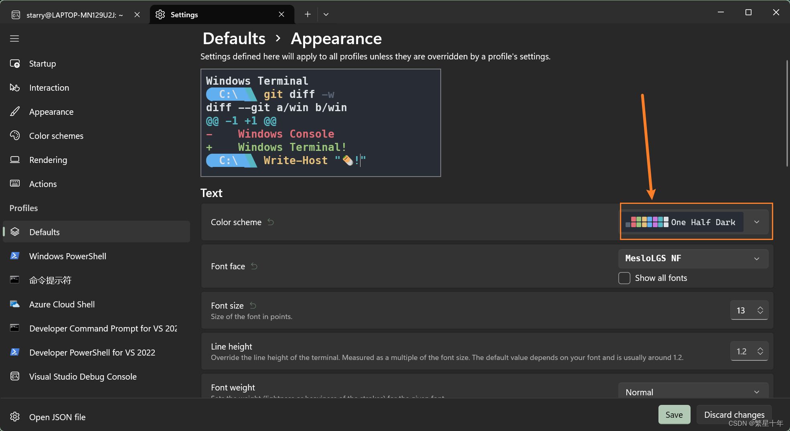Image resolution: width=790 pixels, height=431 pixels.
Task: Click the Appearance brush icon
Action: (x=15, y=112)
